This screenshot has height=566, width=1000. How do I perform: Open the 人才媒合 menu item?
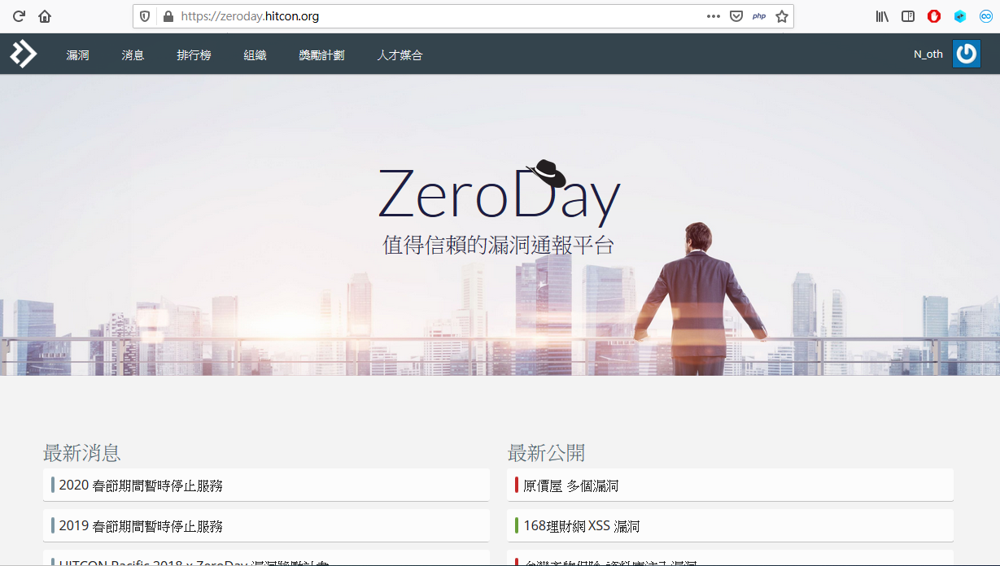click(400, 55)
